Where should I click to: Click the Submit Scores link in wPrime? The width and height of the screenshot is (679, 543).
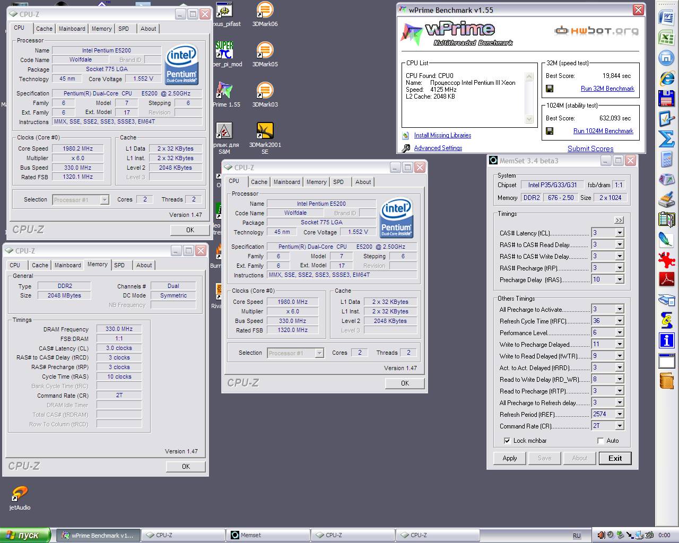590,148
